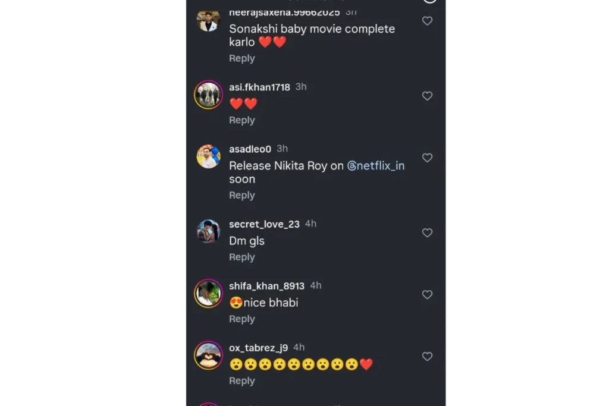The image size is (609, 406).
Task: Like asadleo0's Nikita Roy comment
Action: pyautogui.click(x=427, y=158)
